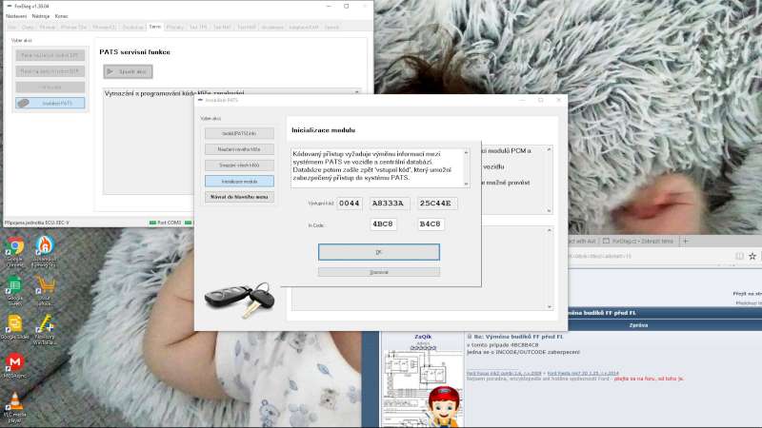Open the Nastavení menu
The image size is (762, 428).
14,16
